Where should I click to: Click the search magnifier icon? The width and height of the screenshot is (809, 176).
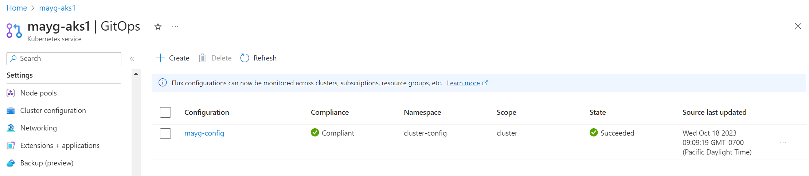(x=13, y=58)
